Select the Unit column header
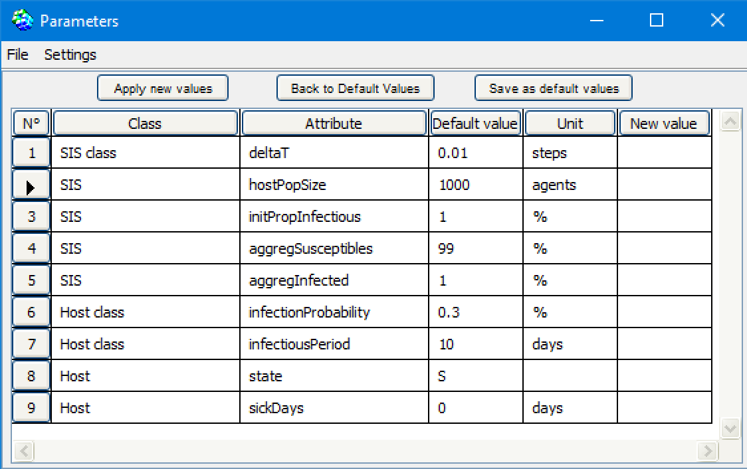747x469 pixels. [x=570, y=124]
